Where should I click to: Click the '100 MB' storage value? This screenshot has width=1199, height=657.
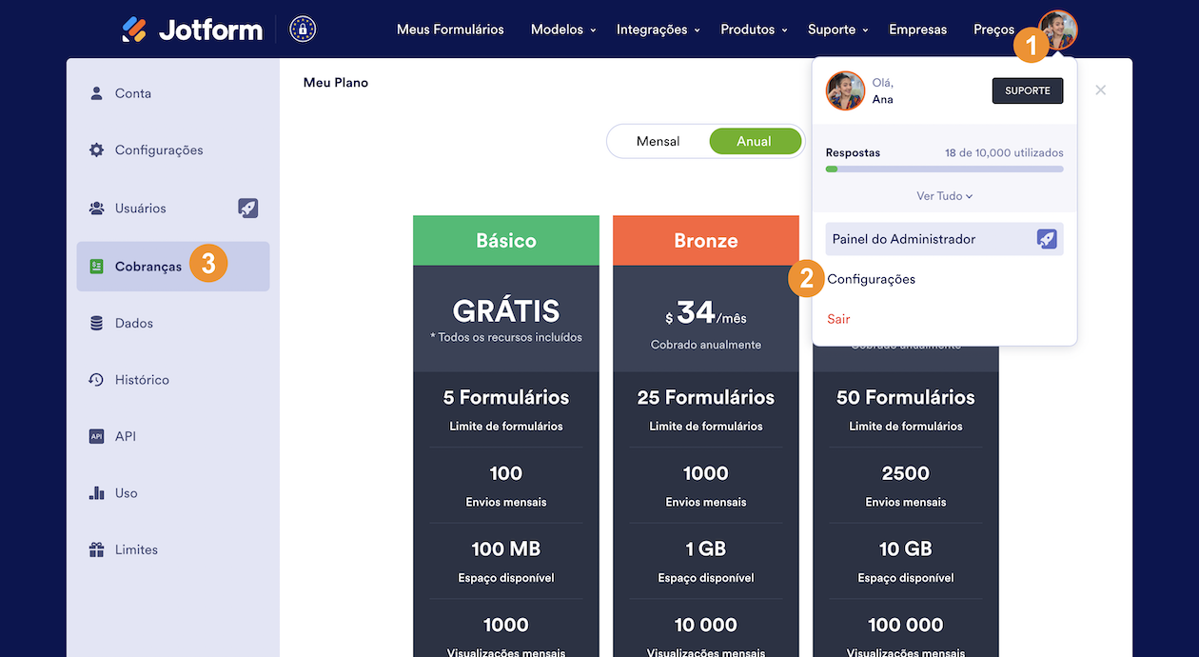pyautogui.click(x=506, y=549)
